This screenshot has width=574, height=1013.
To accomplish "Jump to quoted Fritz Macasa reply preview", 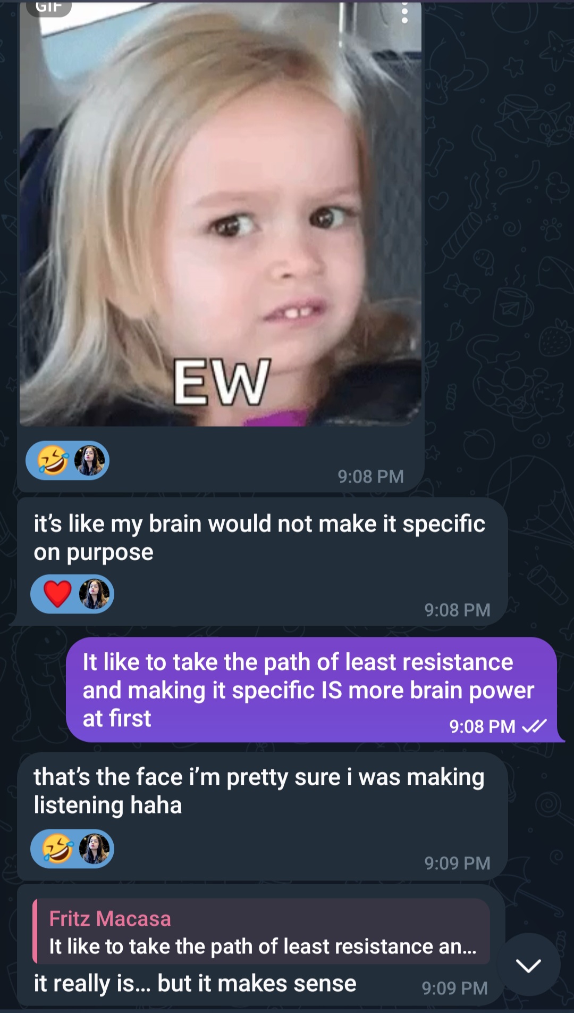I will (261, 932).
